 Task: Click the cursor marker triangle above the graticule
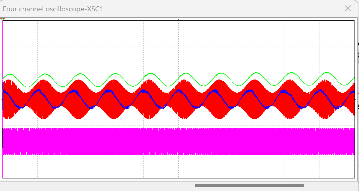pyautogui.click(x=3, y=19)
